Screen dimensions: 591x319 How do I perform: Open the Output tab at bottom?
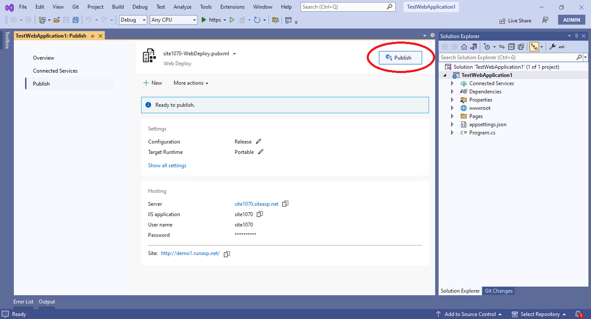click(x=47, y=302)
